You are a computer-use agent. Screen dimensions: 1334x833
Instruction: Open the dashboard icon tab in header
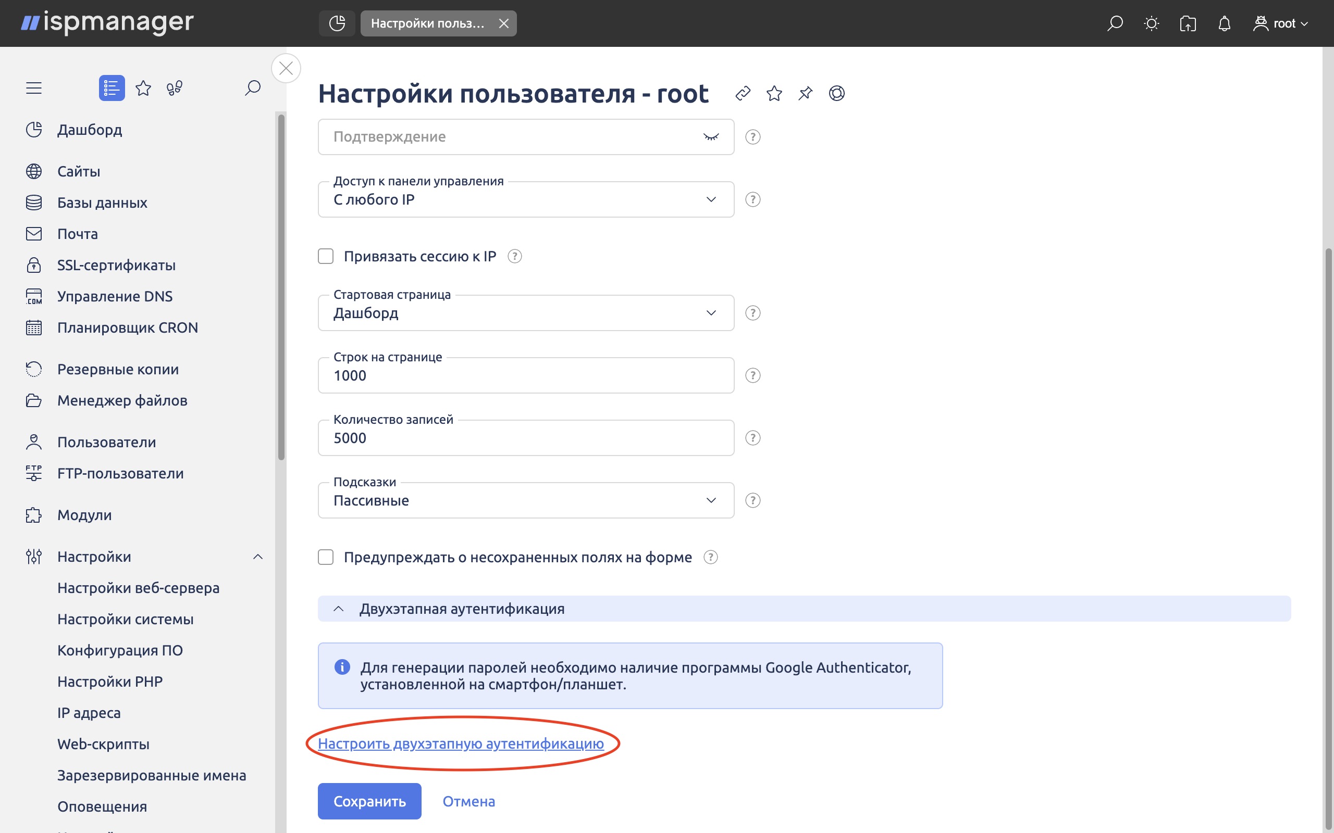pos(337,23)
